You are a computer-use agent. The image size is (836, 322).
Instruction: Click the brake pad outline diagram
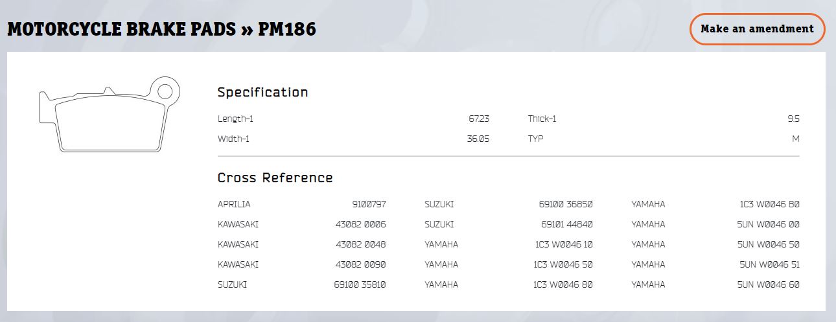coord(109,115)
